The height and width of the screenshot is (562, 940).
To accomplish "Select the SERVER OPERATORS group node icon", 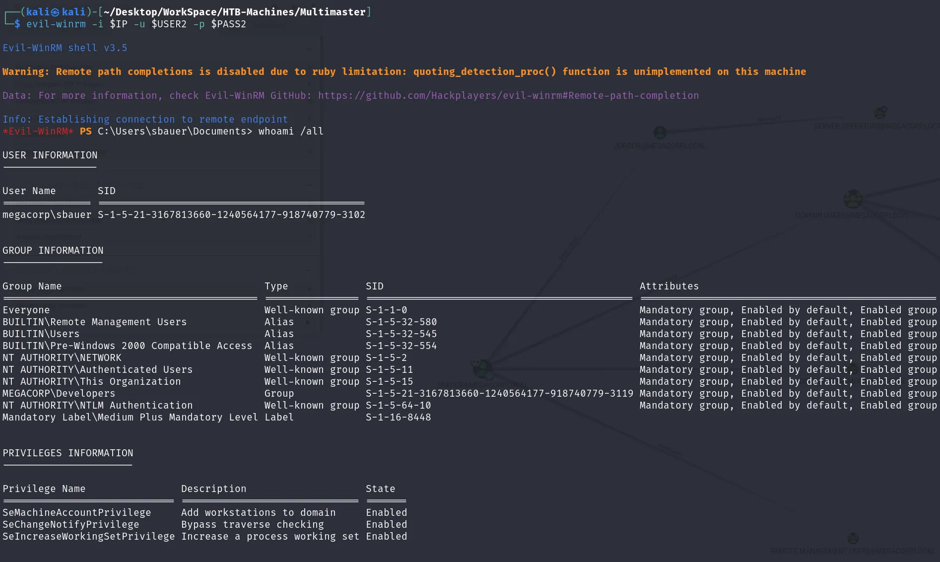I will point(880,113).
